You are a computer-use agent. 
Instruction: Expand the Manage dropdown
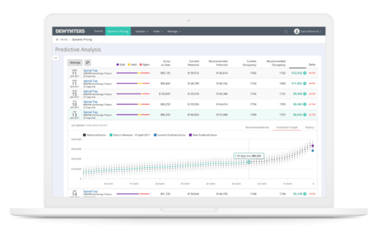[173, 32]
